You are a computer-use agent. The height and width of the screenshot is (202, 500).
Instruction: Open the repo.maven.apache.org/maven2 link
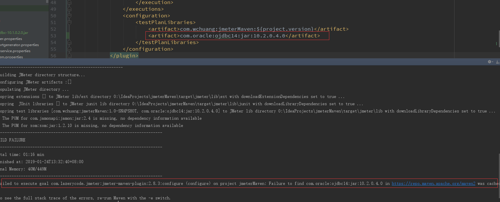click(433, 183)
